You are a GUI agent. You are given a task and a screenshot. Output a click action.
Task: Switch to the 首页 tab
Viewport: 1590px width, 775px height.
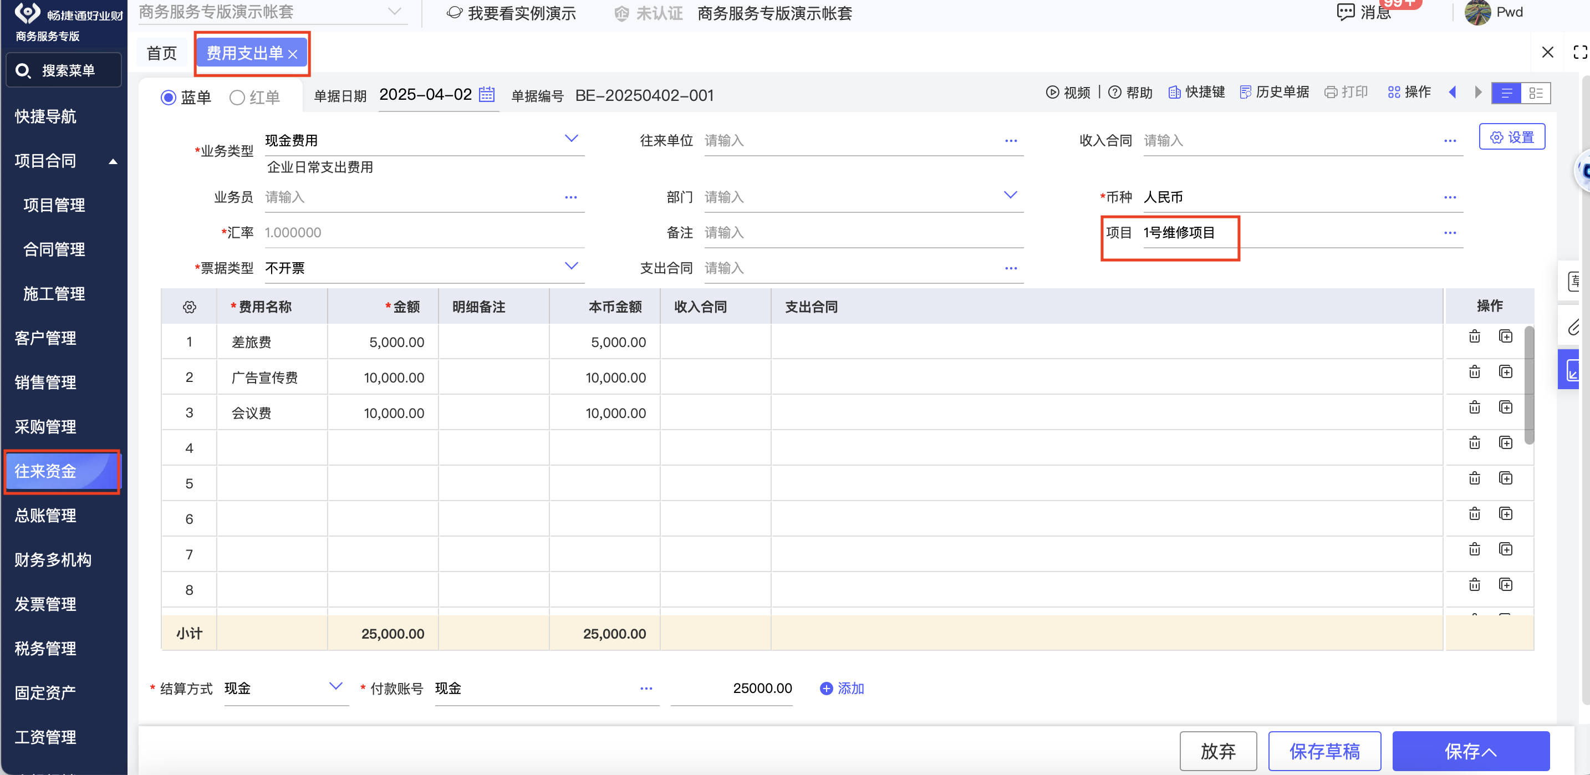(x=162, y=54)
